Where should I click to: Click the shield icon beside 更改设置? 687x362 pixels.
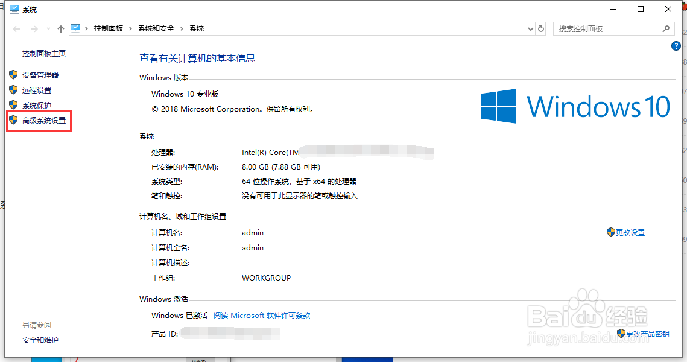[611, 232]
